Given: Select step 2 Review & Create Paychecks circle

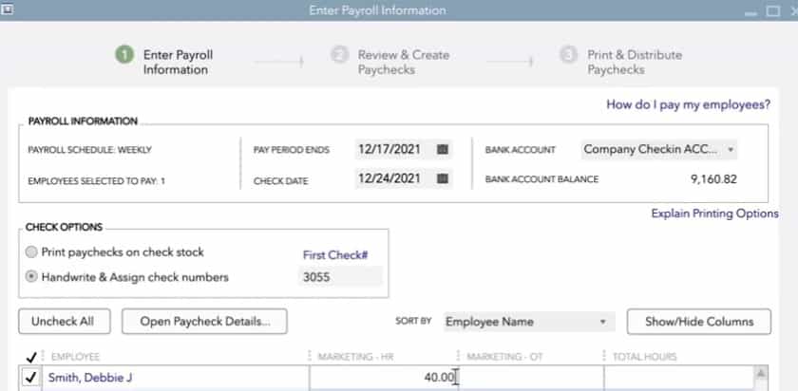Looking at the screenshot, I should point(339,54).
